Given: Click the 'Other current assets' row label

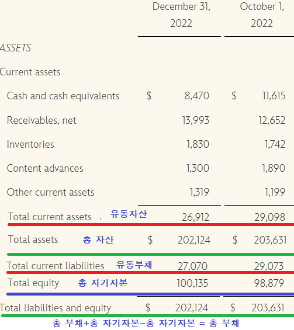Looking at the screenshot, I should tap(50, 192).
